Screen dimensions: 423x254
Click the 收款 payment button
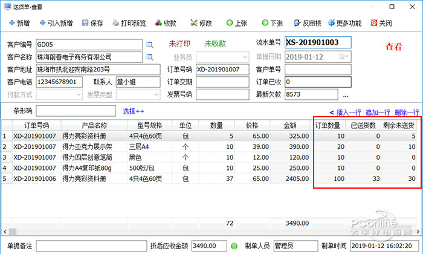click(166, 23)
